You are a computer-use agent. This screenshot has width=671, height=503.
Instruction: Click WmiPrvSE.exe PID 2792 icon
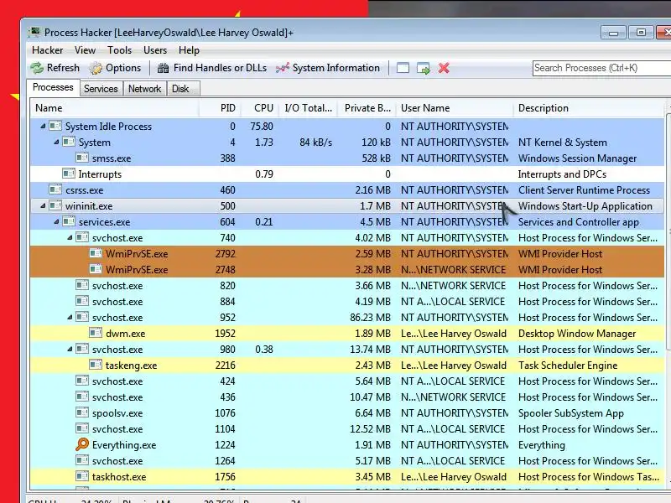tap(96, 254)
